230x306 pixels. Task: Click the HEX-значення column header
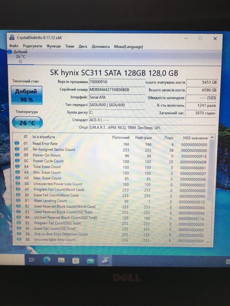(195, 138)
